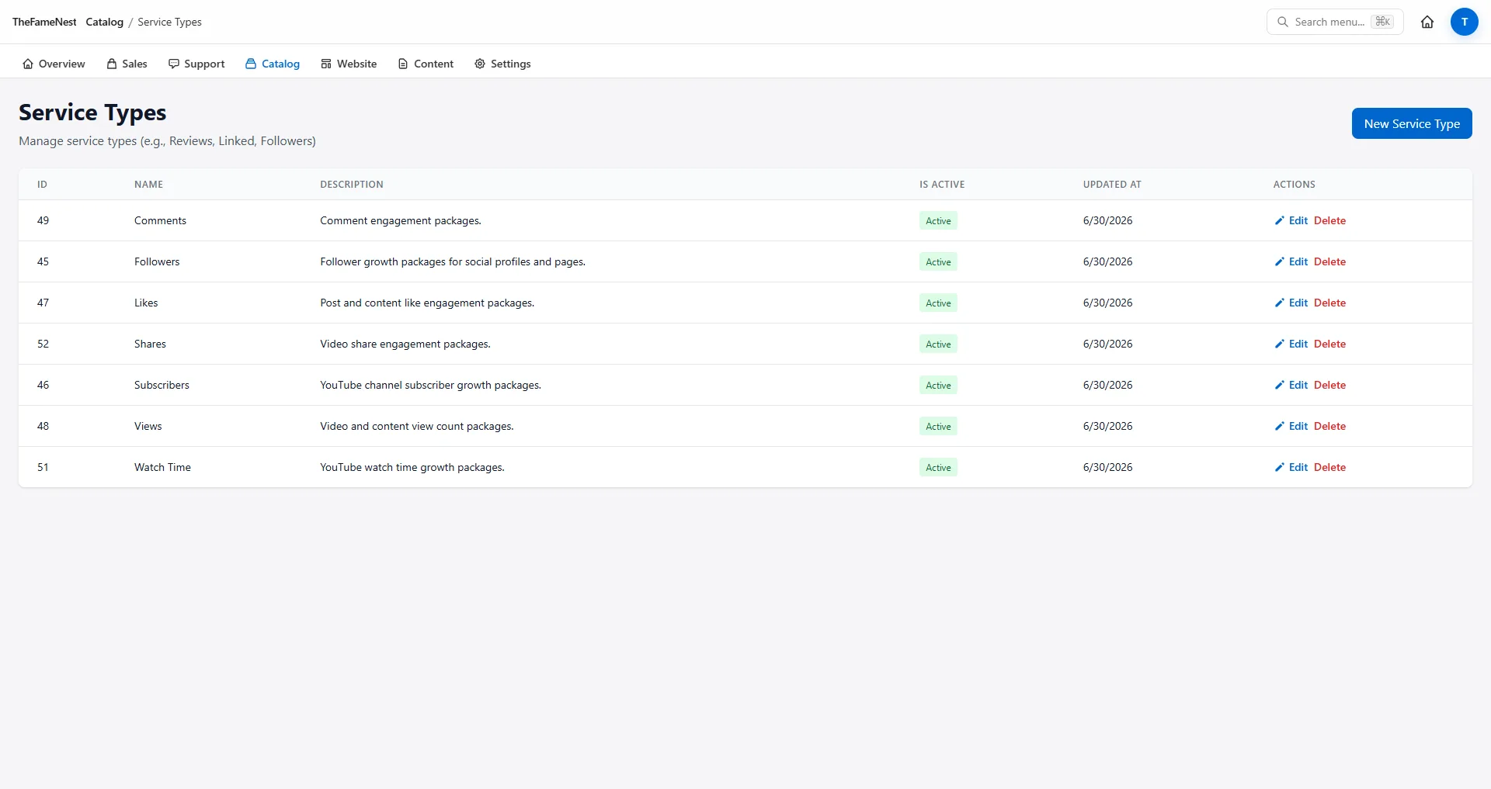
Task: Open the Website menu
Action: (349, 64)
